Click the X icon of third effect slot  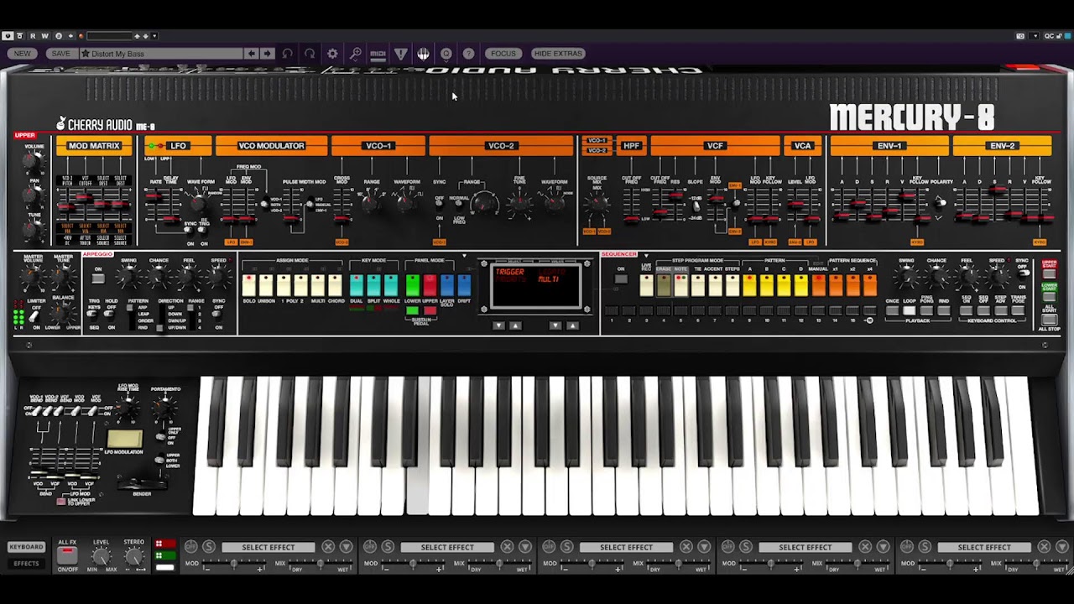[x=686, y=547]
